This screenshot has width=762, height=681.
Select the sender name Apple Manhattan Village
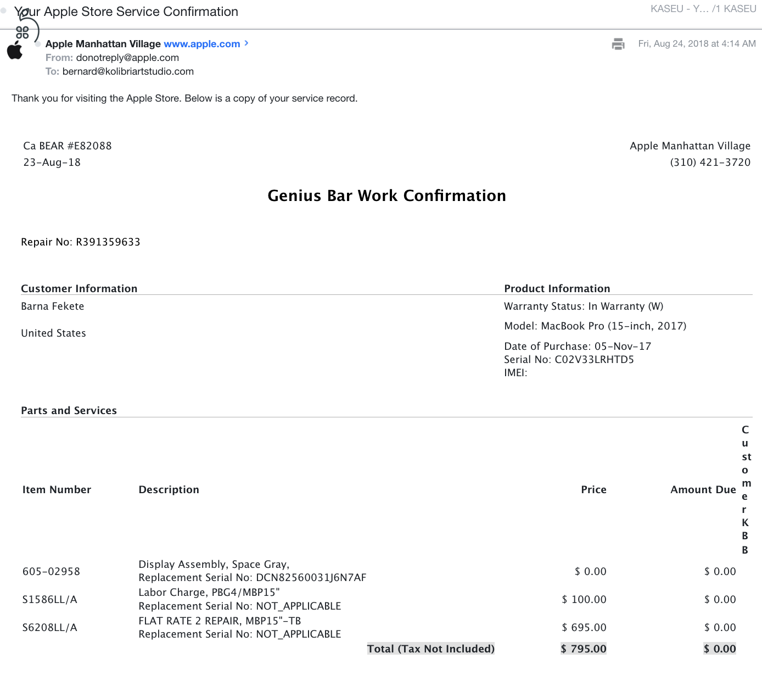point(103,44)
